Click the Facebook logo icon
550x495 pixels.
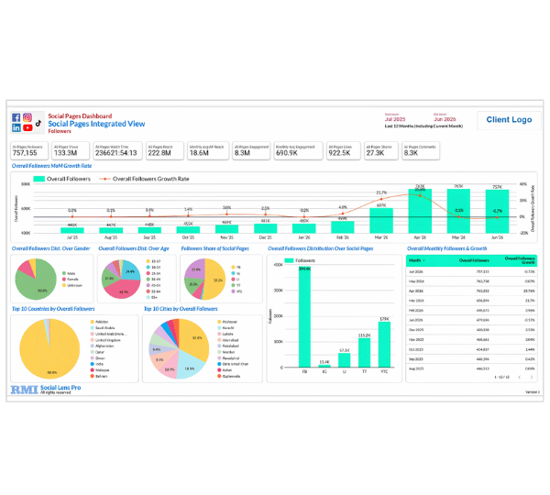pos(16,117)
